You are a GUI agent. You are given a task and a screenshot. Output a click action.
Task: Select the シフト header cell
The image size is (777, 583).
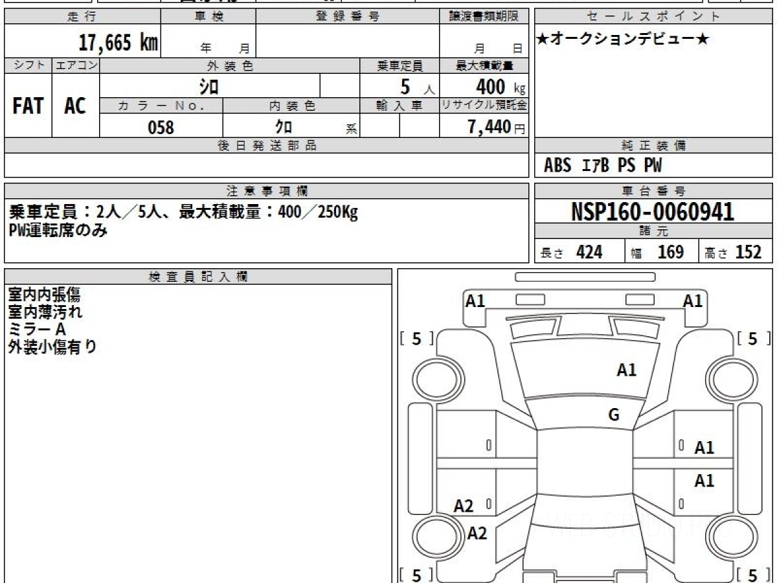(28, 65)
